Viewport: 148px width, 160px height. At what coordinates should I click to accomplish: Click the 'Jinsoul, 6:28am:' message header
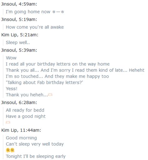[19, 102]
